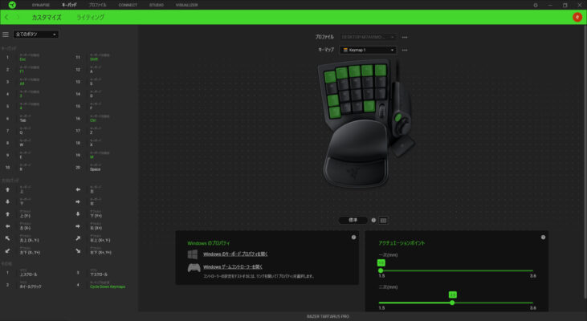The width and height of the screenshot is (587, 321).
Task: Click the Windows logo icon
Action: (x=193, y=254)
